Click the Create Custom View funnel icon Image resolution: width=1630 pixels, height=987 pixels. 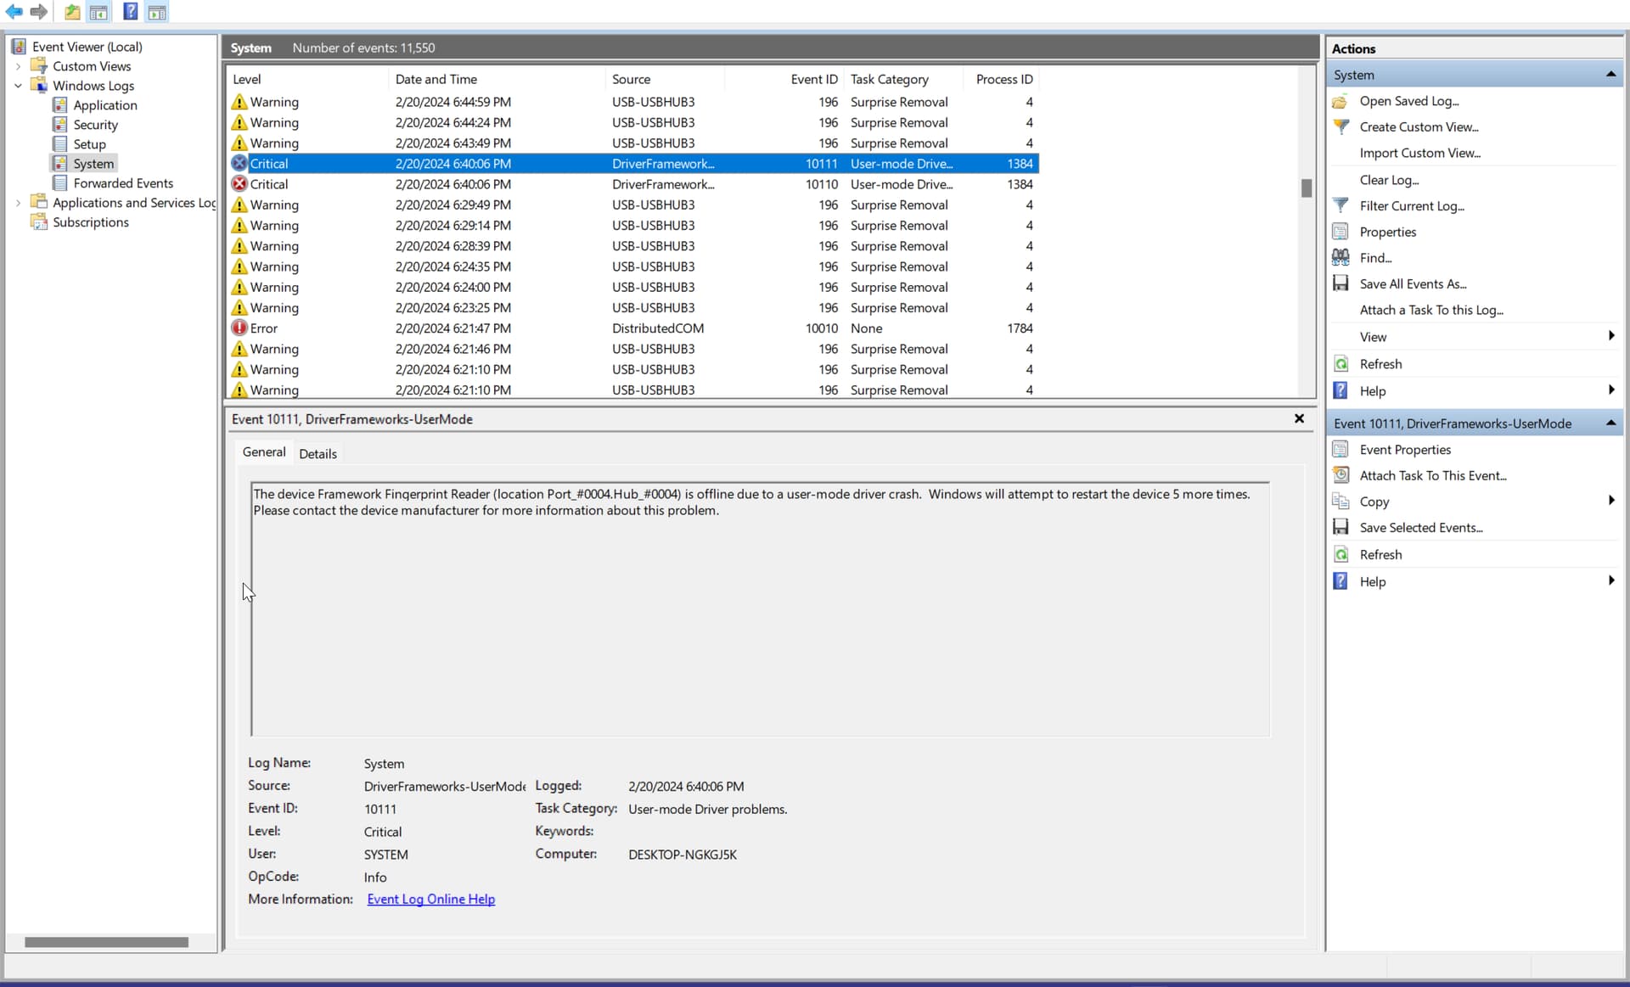pos(1341,126)
